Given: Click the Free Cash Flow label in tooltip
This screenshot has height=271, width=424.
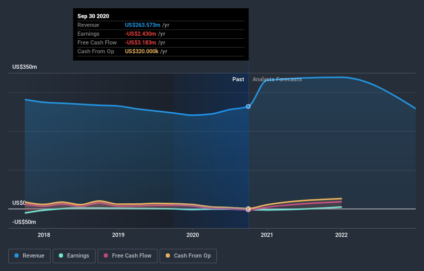Looking at the screenshot, I should 97,42.
